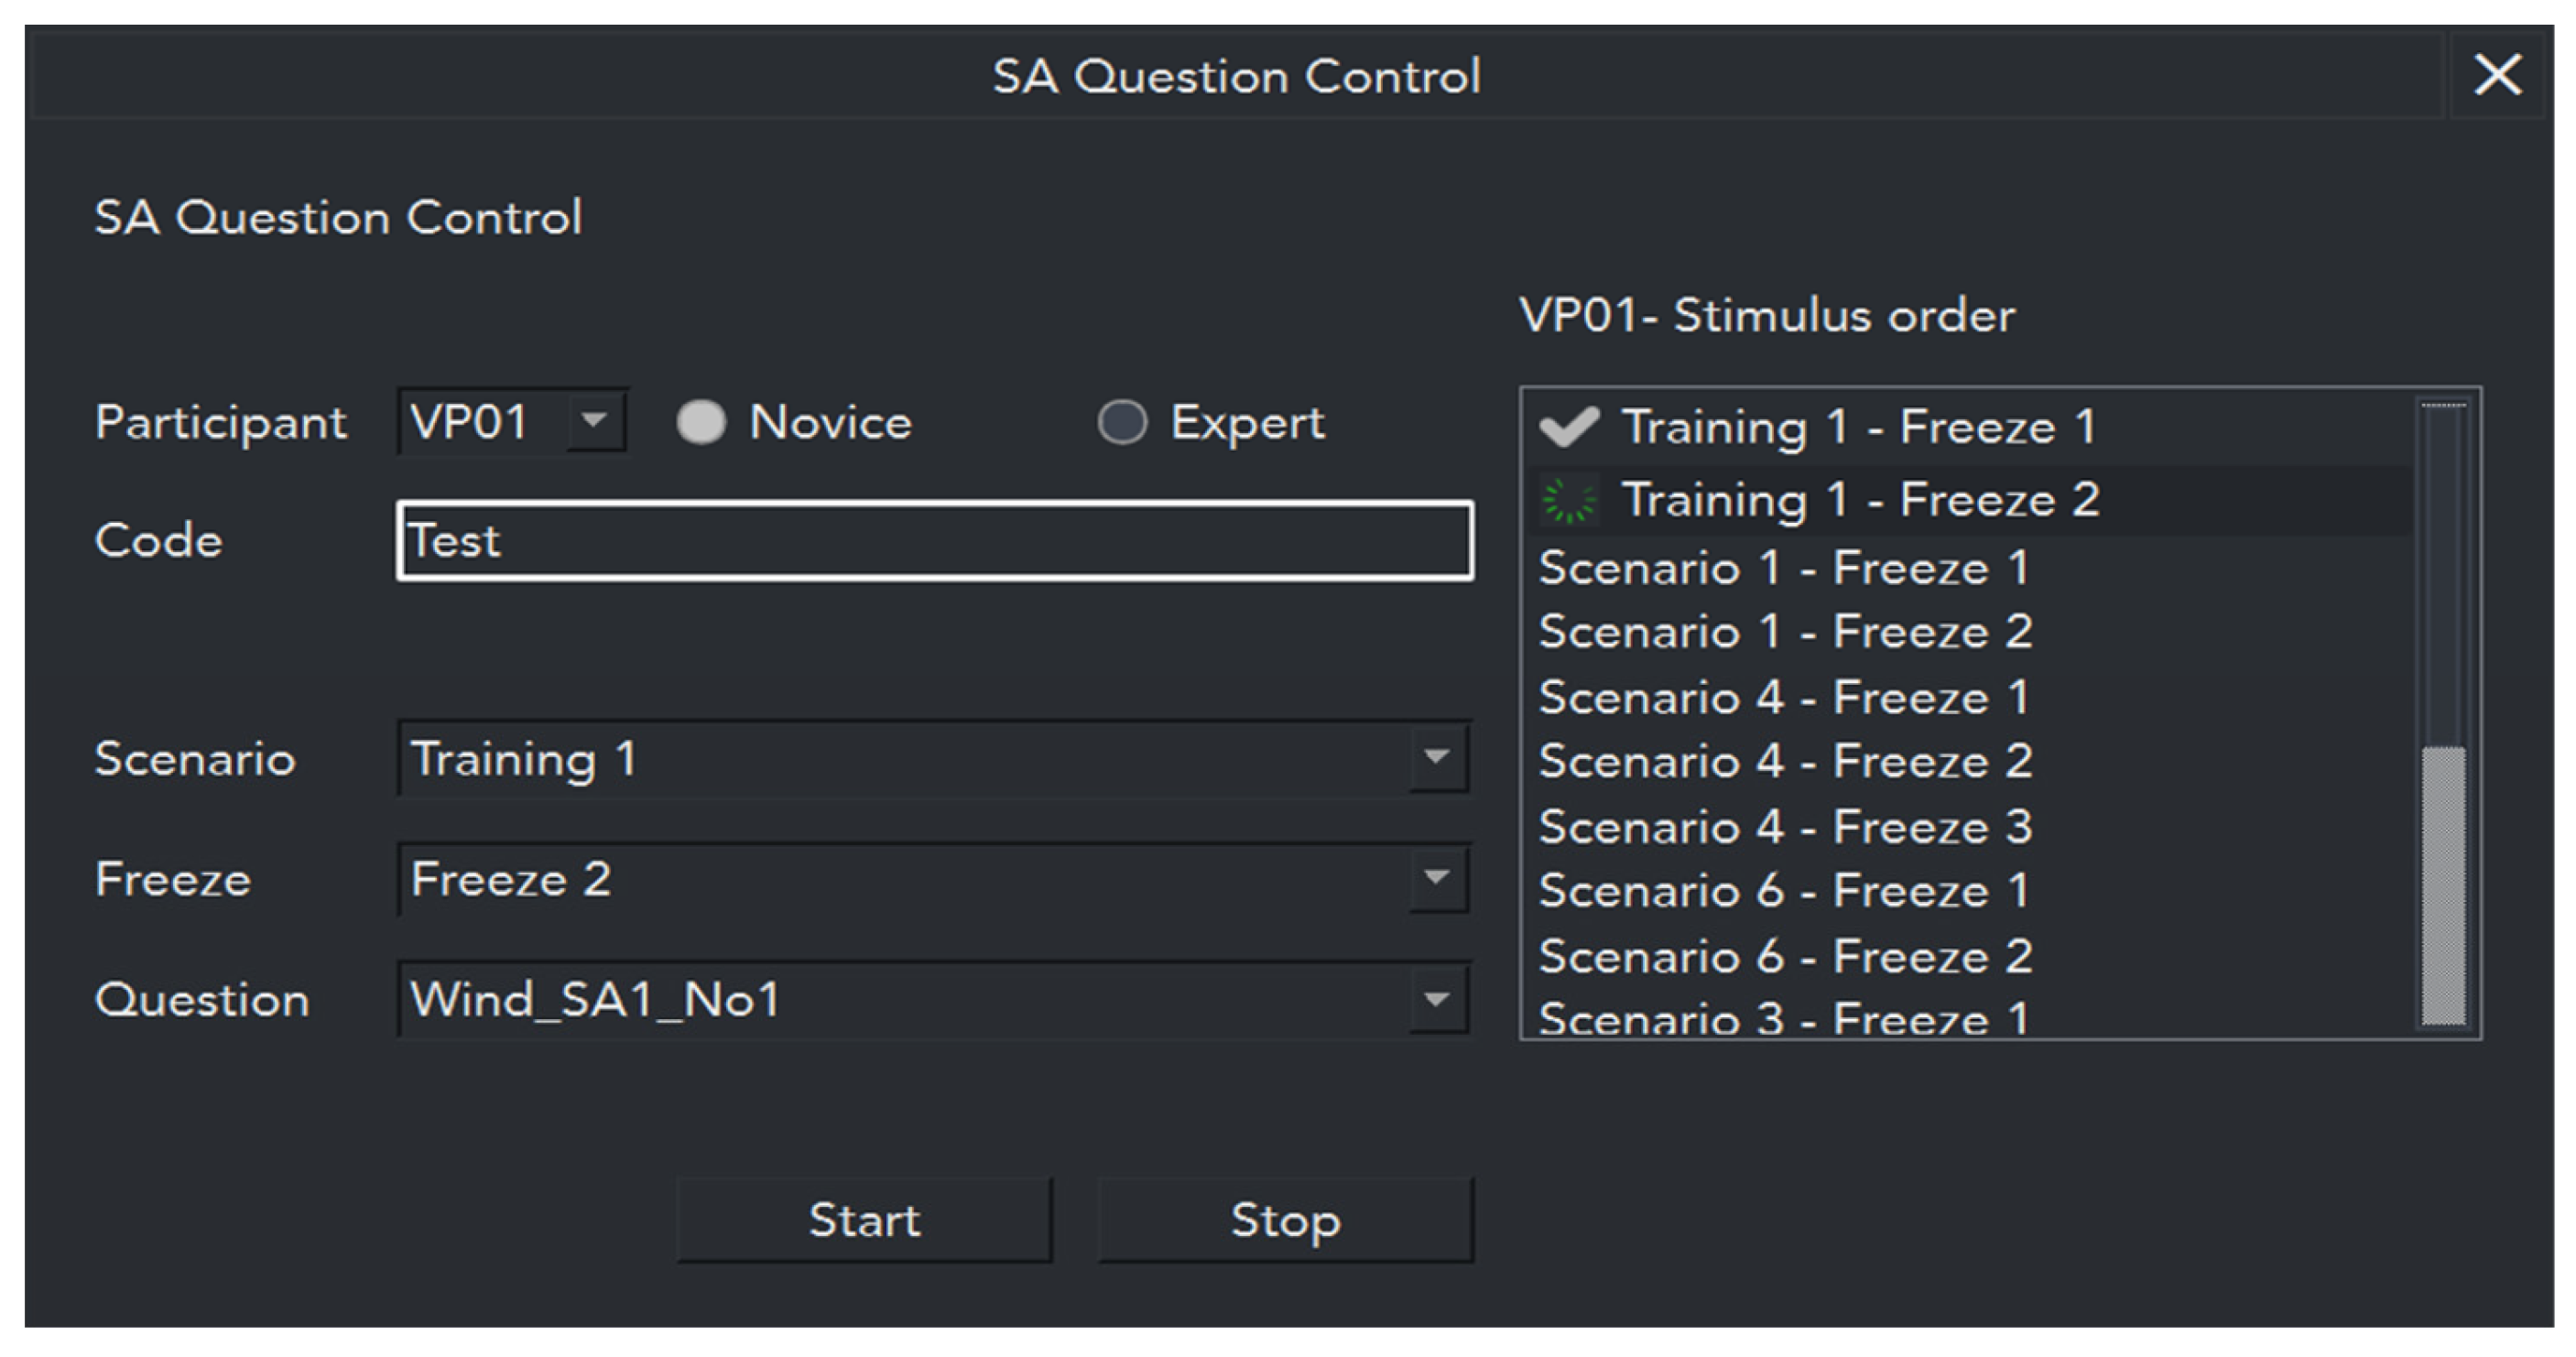Click the Code input field containing Test
Viewport: 2576px width, 1357px height.
(935, 541)
